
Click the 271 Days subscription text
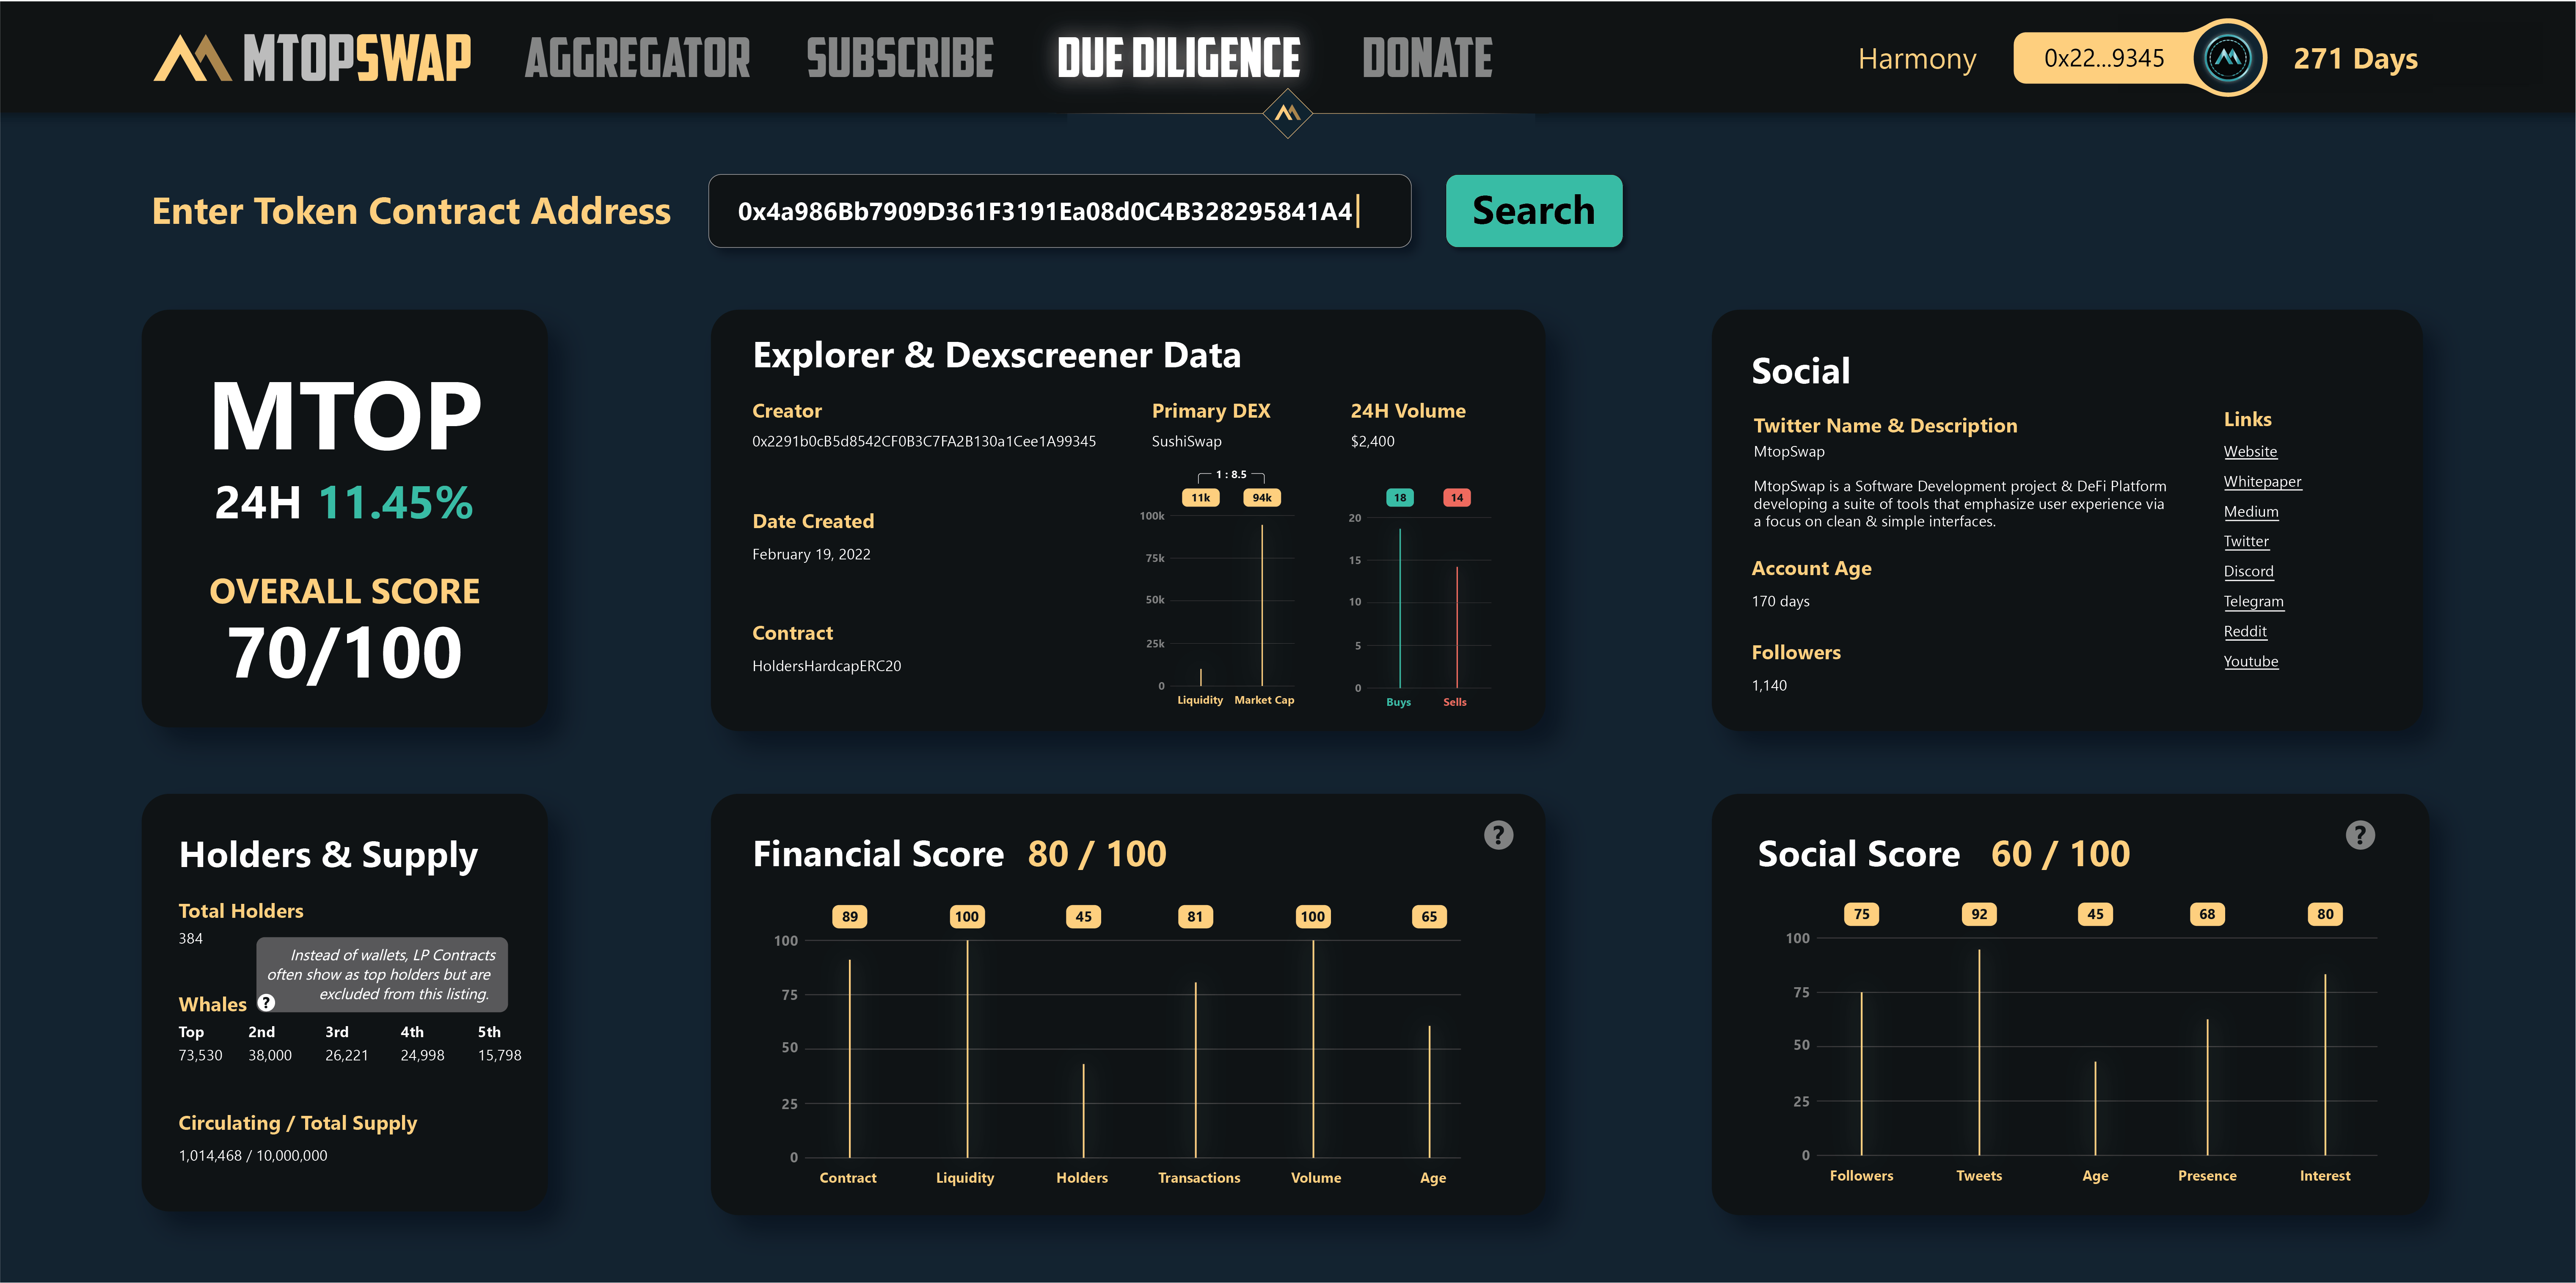coord(2355,59)
